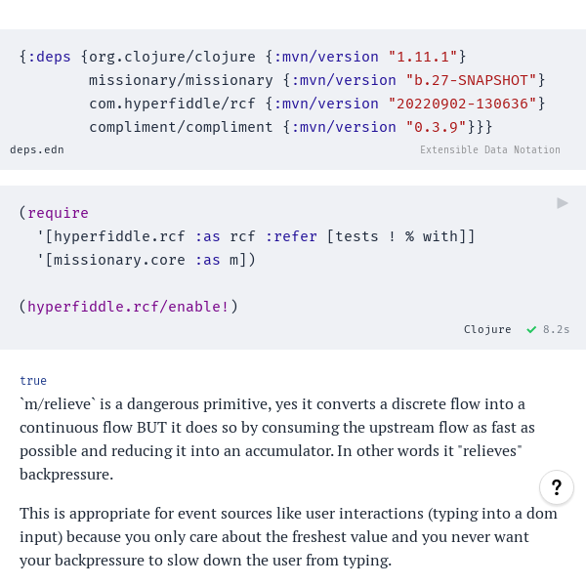Click the "20220902-130636" rcf version string
This screenshot has height=586, width=586.
[462, 104]
